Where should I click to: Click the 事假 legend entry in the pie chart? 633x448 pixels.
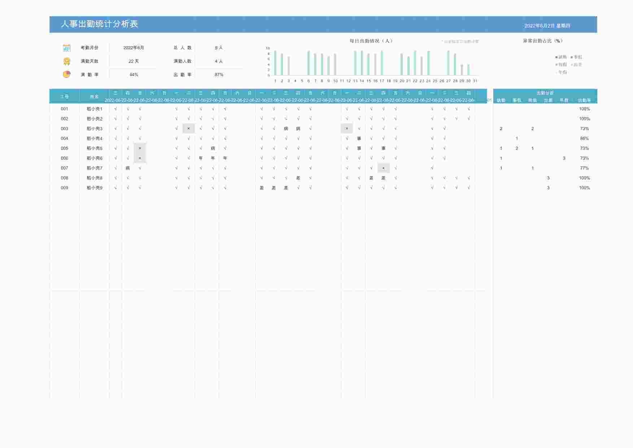tap(576, 57)
